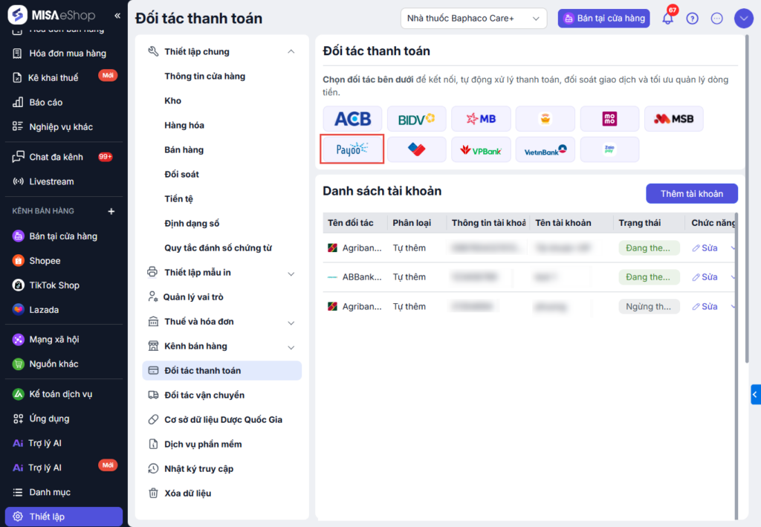Select the ACB payment partner logo

(352, 119)
